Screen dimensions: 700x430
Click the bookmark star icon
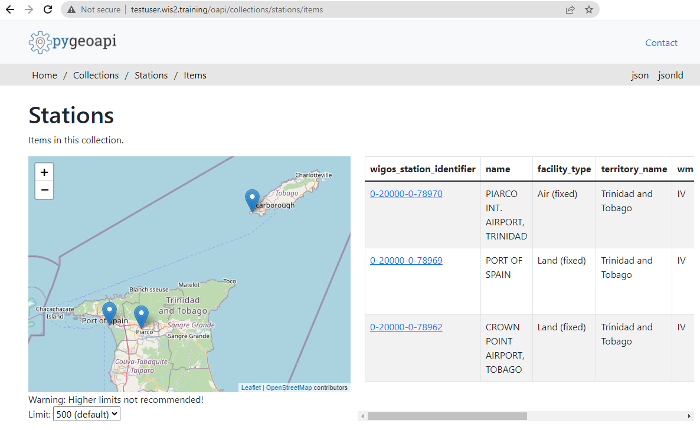(589, 9)
